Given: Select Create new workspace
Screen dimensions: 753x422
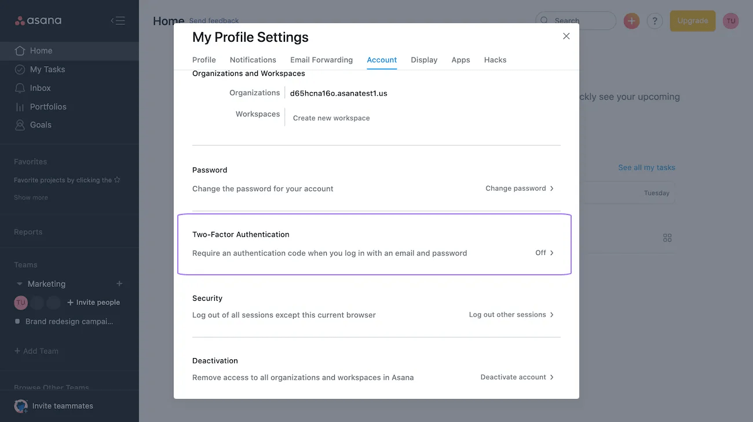Looking at the screenshot, I should [x=331, y=118].
